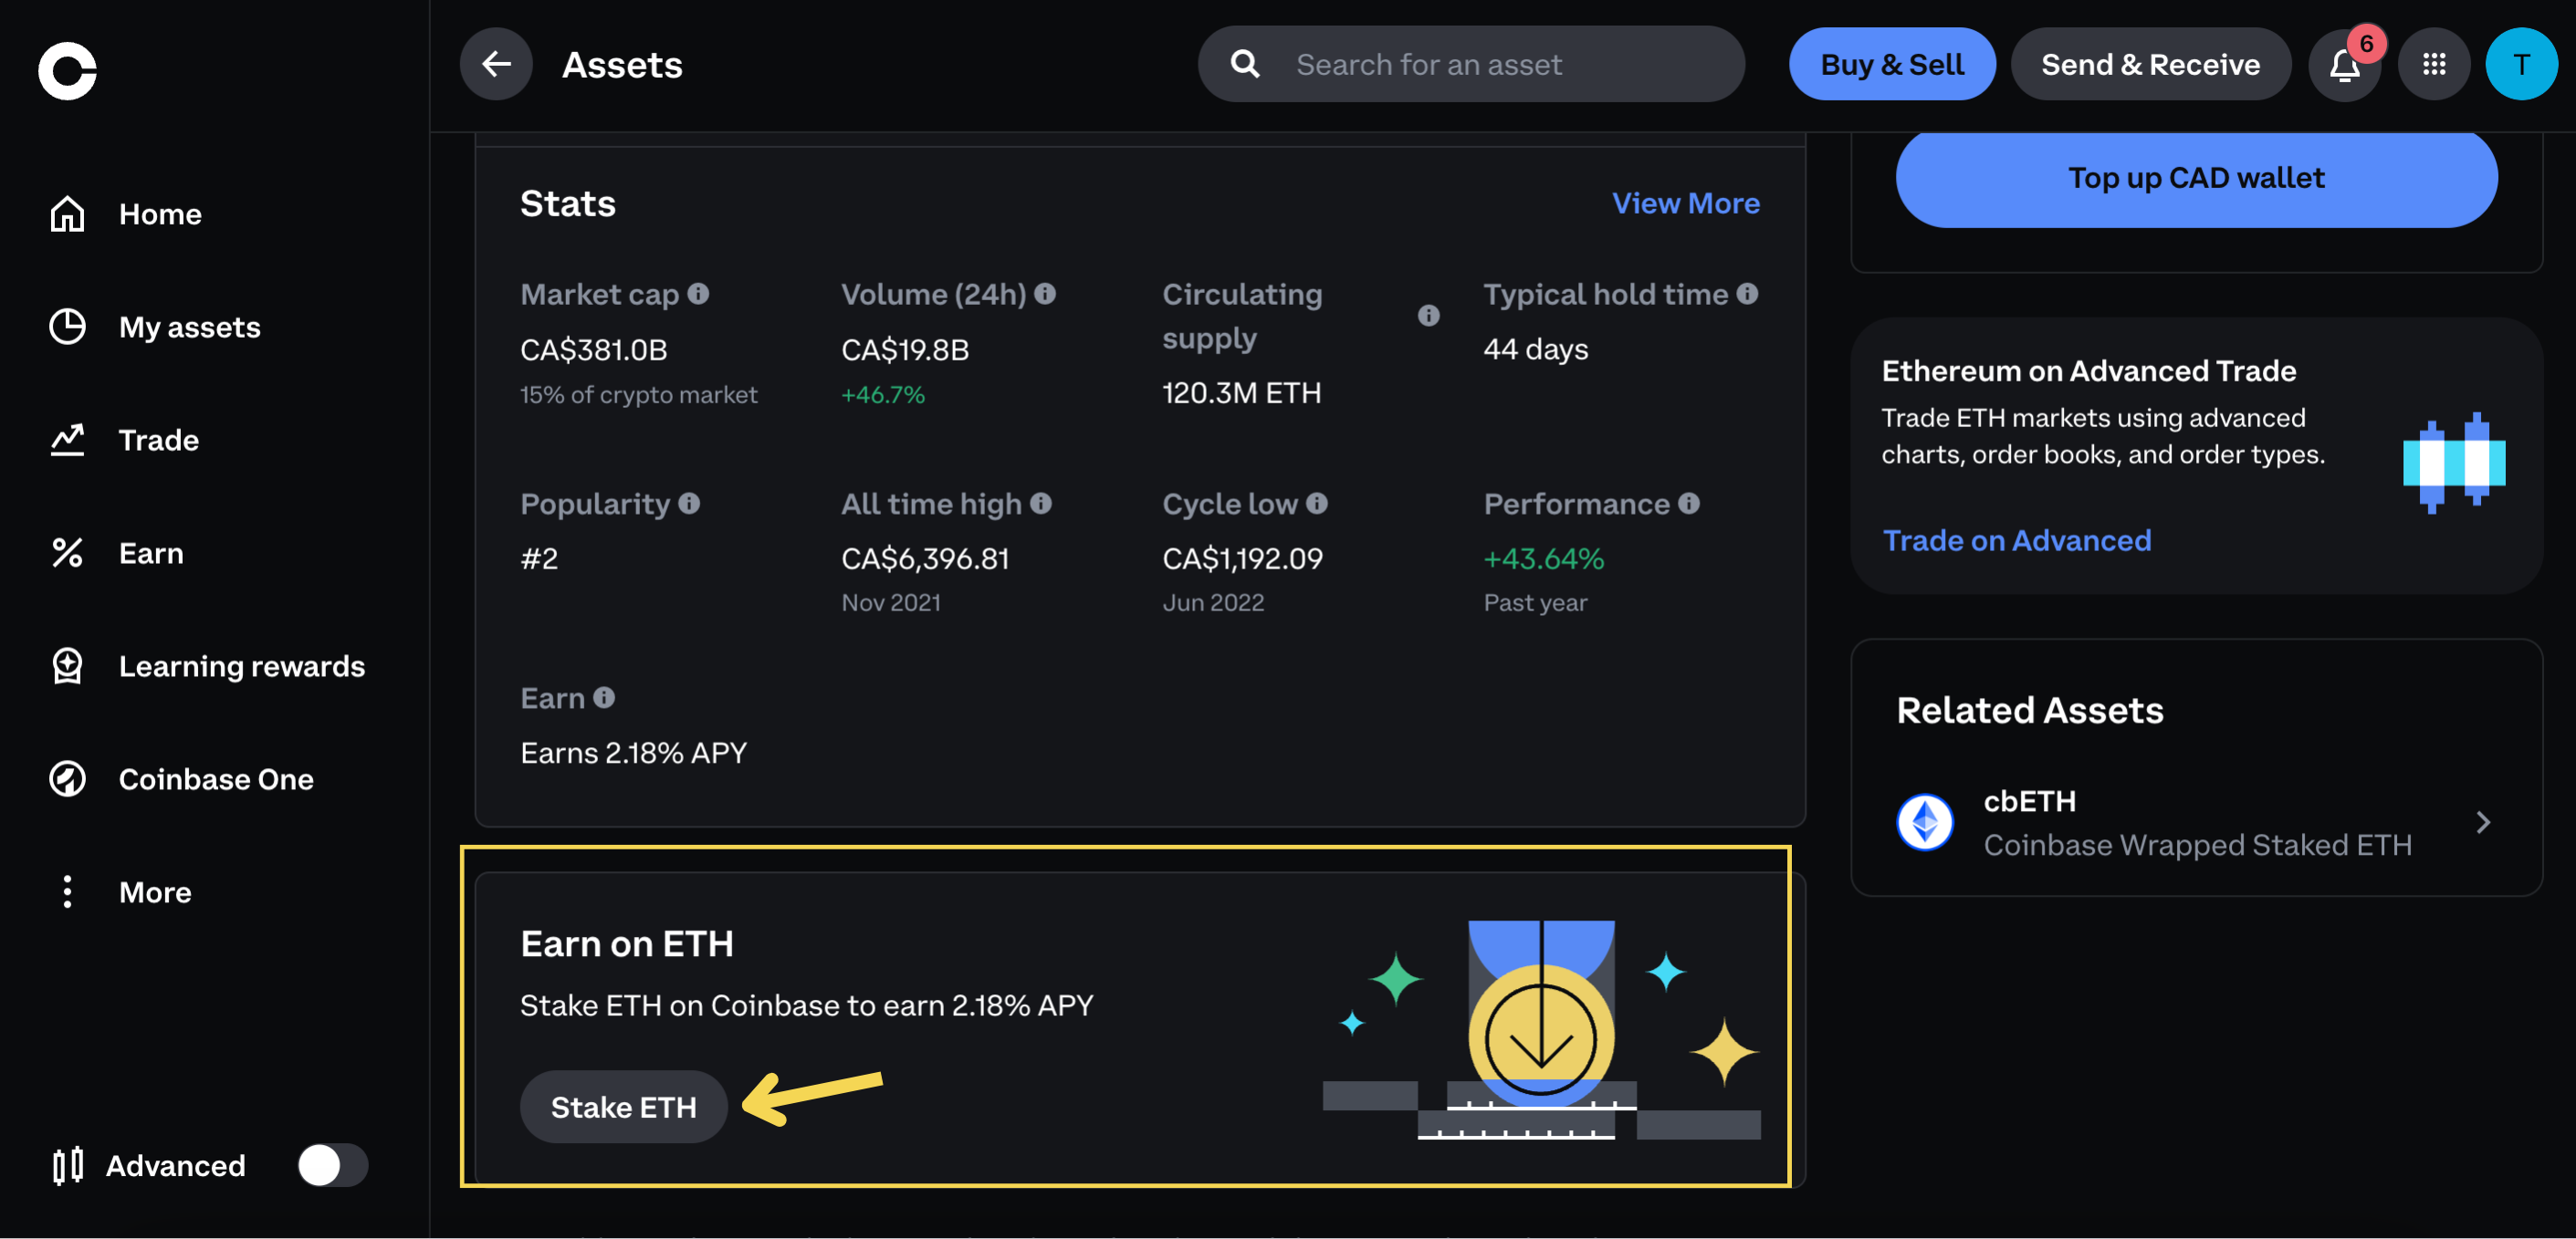Toggle the Advanced mode switch
This screenshot has width=2576, height=1239.
pos(333,1165)
